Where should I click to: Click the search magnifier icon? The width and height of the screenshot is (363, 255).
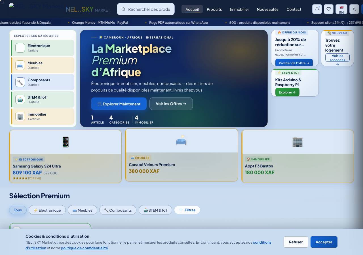pos(123,9)
